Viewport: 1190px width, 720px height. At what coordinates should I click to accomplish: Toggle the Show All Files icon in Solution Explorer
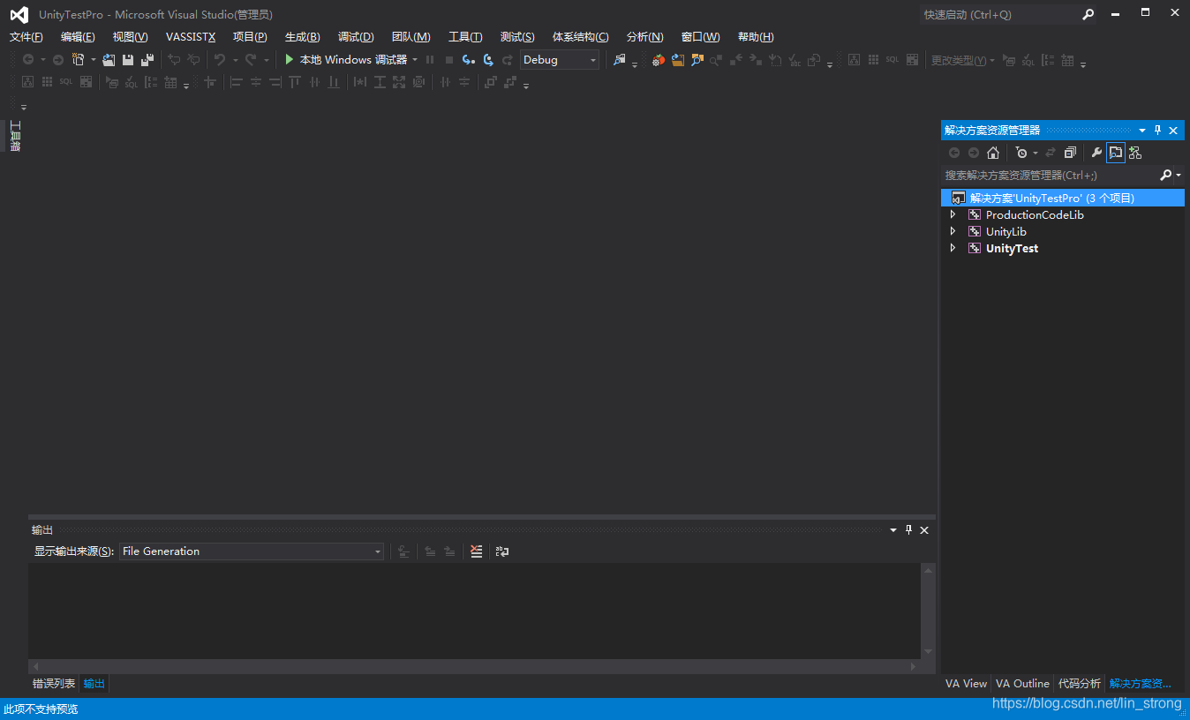click(1116, 153)
